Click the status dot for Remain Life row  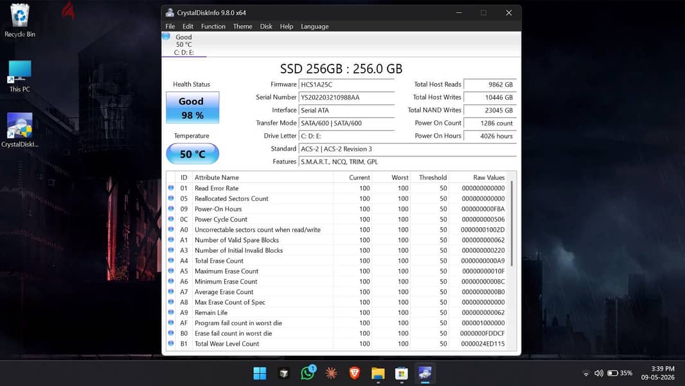pos(171,313)
